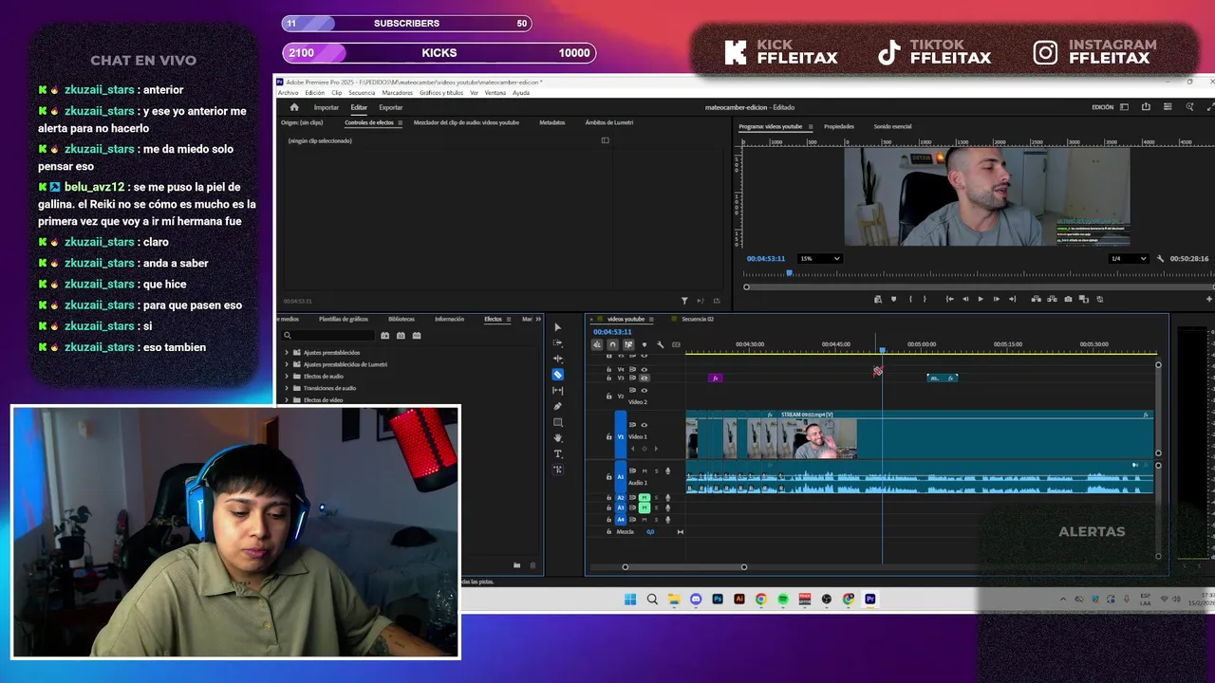Open Archivo menu
The height and width of the screenshot is (683, 1215).
point(288,93)
